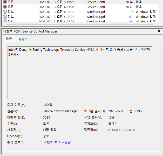The width and height of the screenshot is (163, 156).
Task: Click 없음 category in 7031 row
Action: [139, 7]
